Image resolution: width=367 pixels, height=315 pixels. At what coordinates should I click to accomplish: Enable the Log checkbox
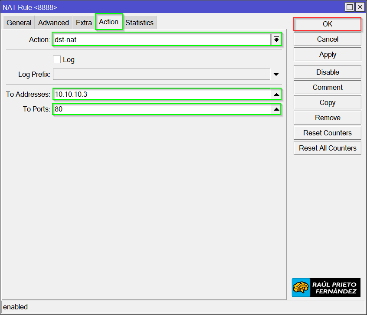[x=57, y=60]
